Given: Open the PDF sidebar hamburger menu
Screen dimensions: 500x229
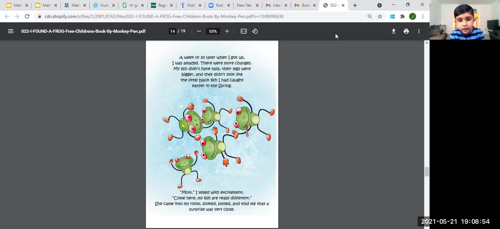Looking at the screenshot, I should pos(11,31).
